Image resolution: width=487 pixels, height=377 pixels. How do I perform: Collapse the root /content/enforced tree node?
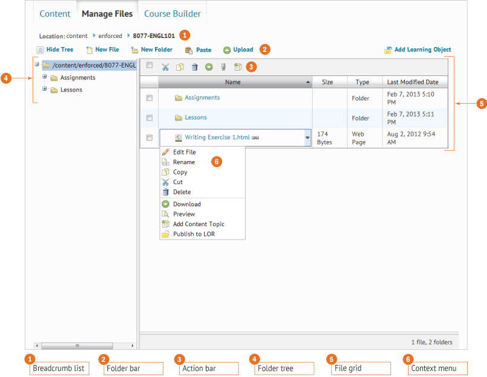[x=37, y=65]
